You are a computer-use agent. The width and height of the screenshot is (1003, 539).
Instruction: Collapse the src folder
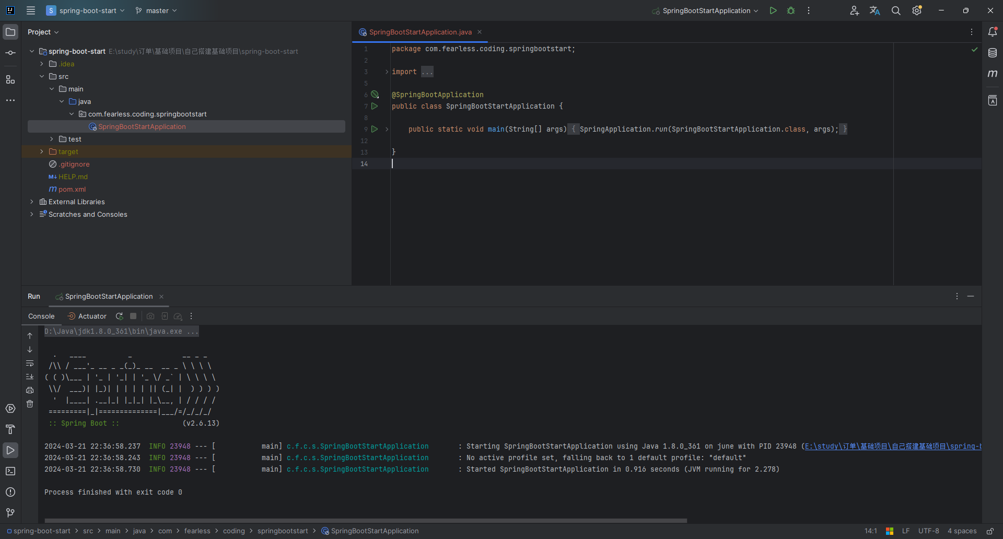42,76
